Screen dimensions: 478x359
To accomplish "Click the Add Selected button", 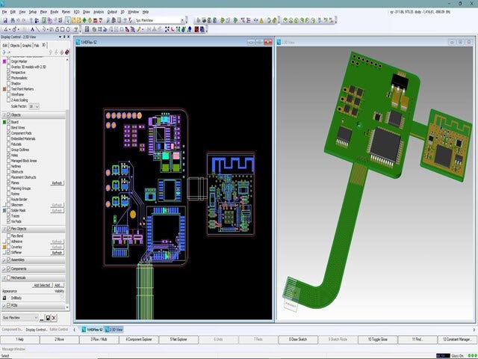I will 42,285.
